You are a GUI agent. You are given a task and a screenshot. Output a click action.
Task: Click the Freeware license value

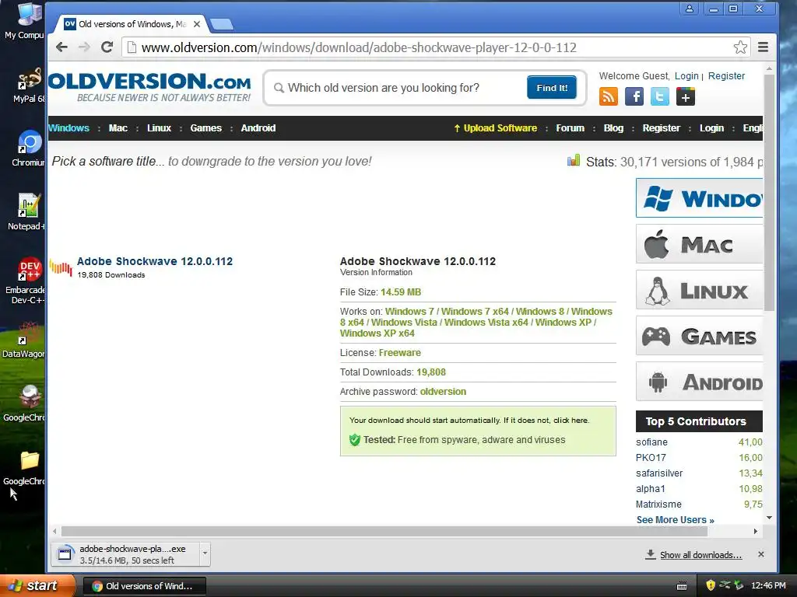[x=399, y=353]
